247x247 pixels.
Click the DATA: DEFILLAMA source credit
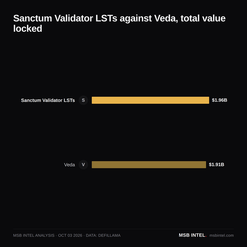click(103, 235)
